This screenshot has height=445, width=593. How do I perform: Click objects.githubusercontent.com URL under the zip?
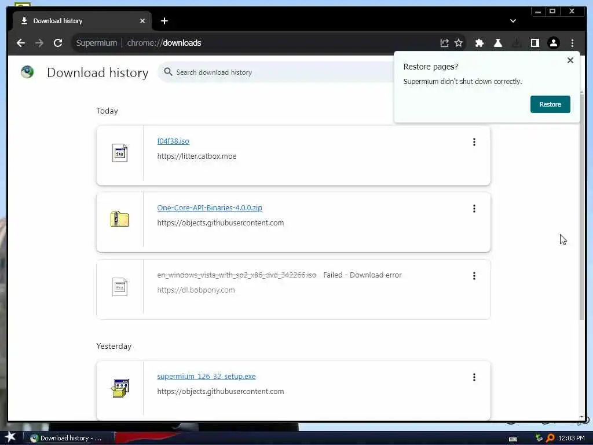(x=221, y=223)
